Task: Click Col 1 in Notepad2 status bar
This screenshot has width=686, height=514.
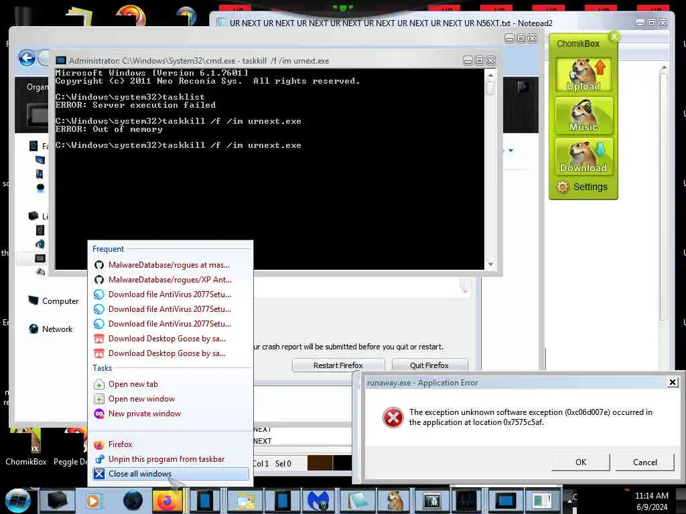Action: tap(261, 464)
